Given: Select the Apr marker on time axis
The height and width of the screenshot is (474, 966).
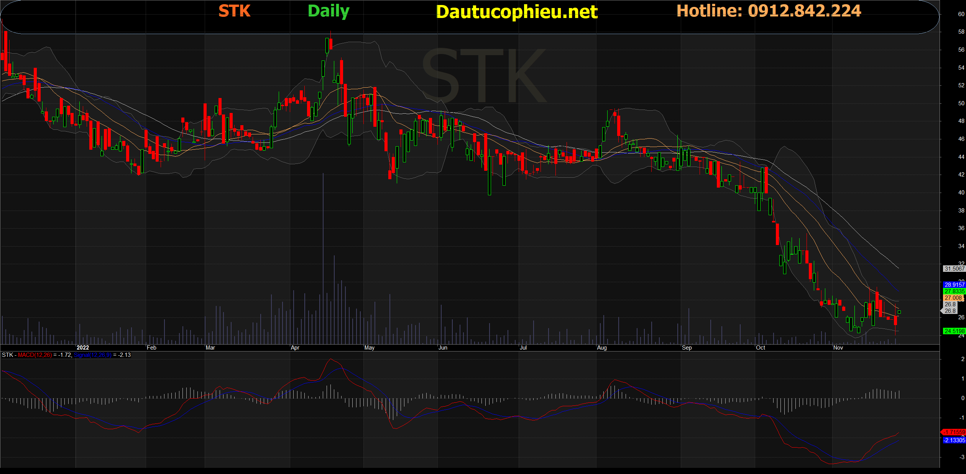Looking at the screenshot, I should click(x=295, y=348).
